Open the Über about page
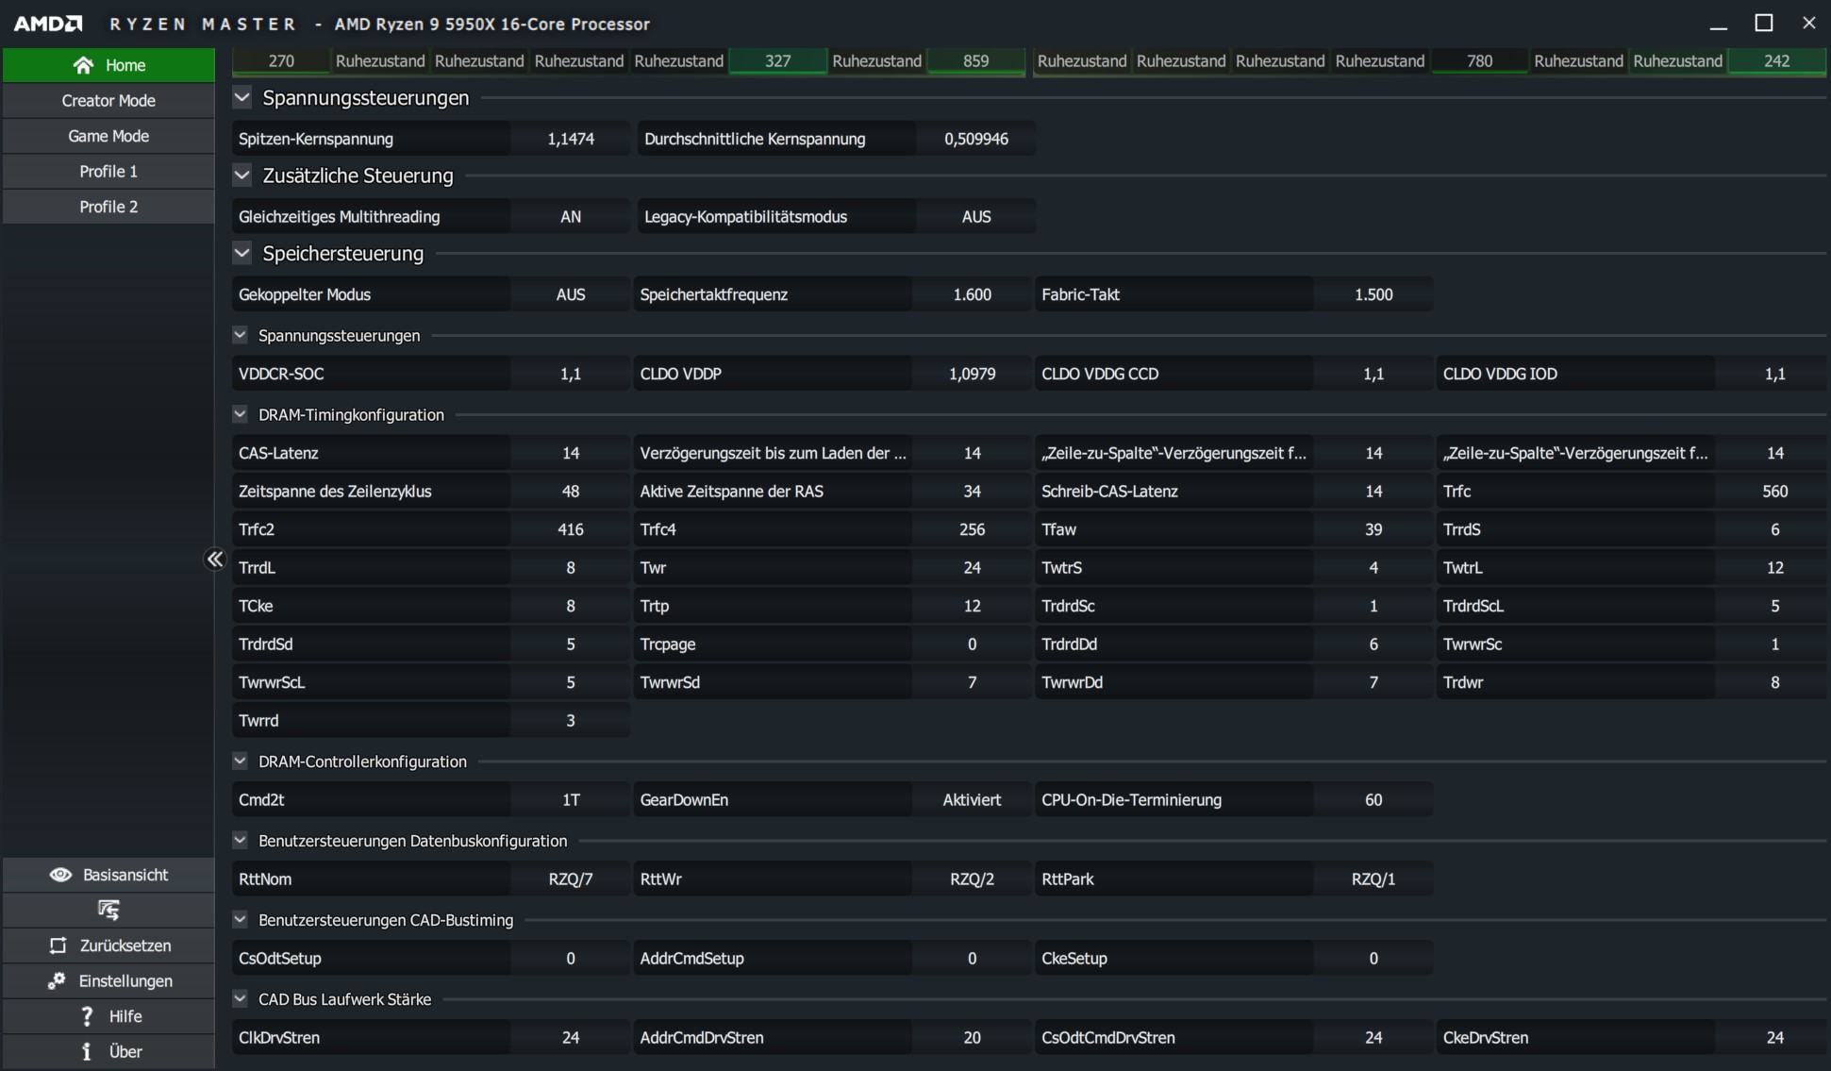This screenshot has width=1831, height=1071. [x=108, y=1051]
